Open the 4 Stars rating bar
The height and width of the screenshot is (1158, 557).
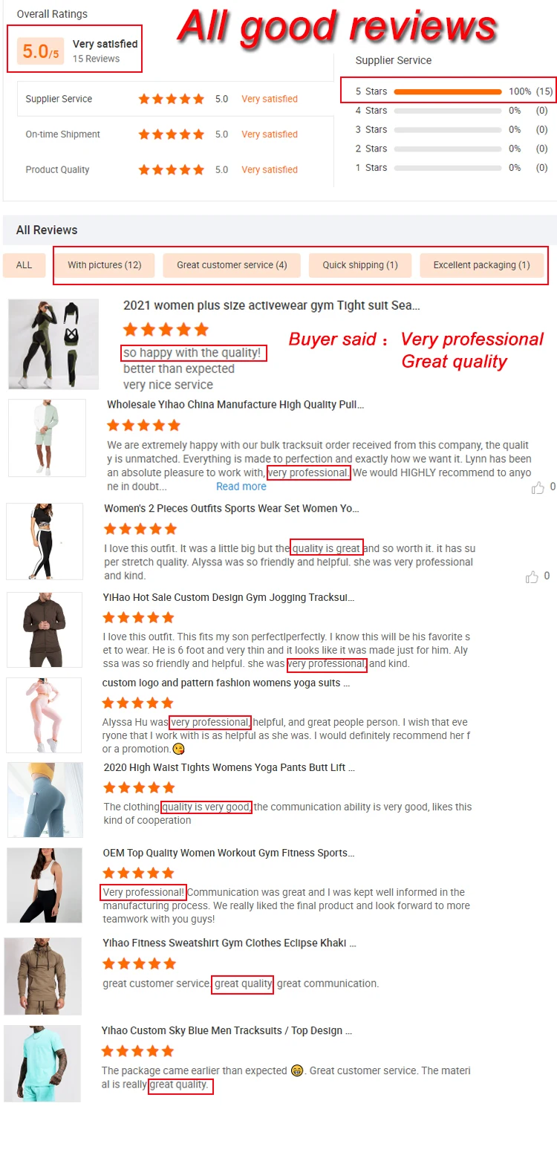click(x=448, y=111)
